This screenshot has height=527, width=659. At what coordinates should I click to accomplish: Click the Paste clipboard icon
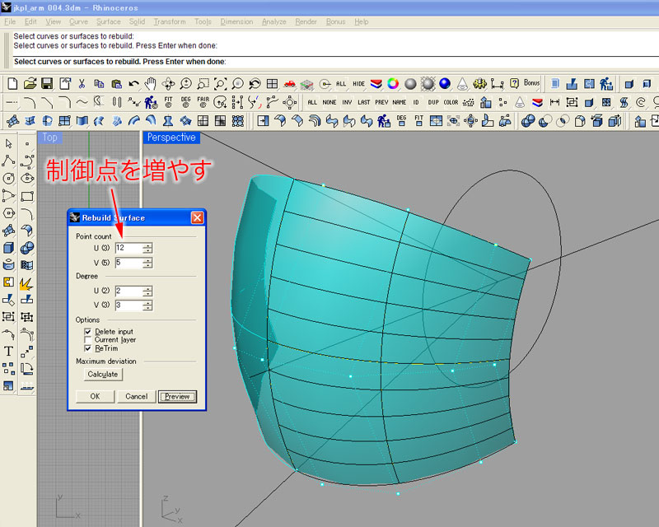pos(116,84)
